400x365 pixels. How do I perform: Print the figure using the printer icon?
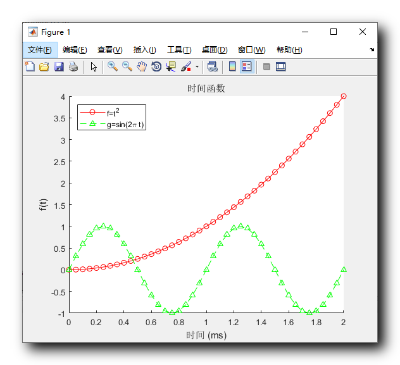[73, 67]
